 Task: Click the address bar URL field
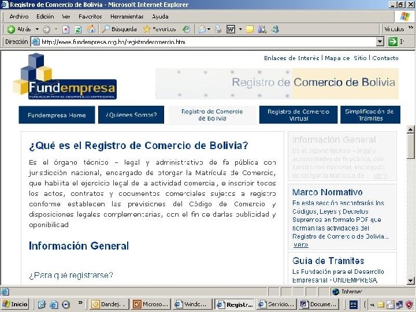203,42
